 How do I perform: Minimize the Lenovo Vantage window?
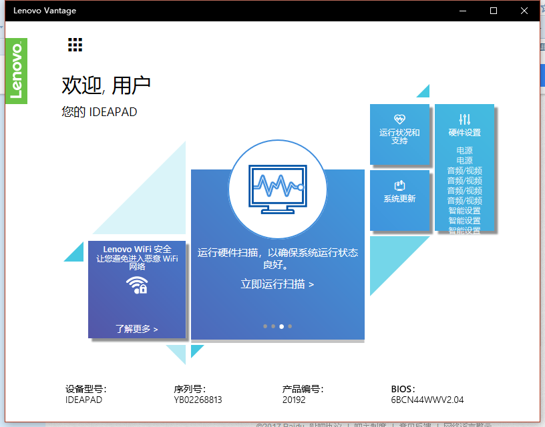click(x=463, y=11)
